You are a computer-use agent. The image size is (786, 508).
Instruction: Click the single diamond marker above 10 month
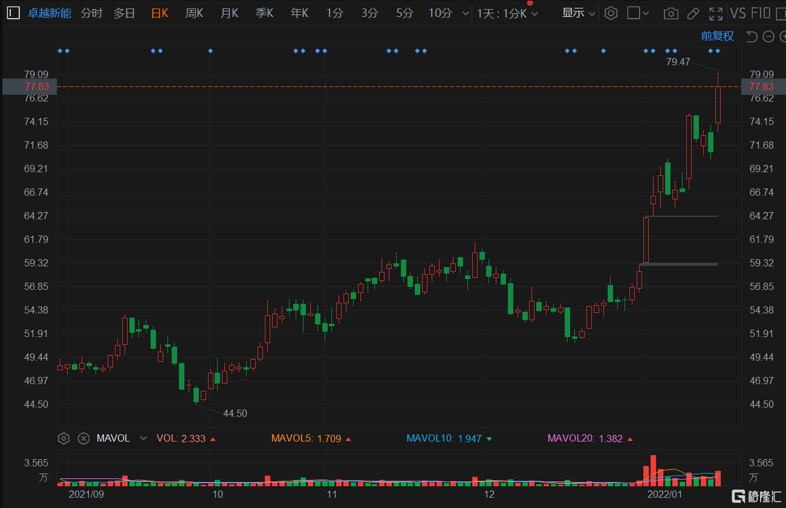(210, 51)
